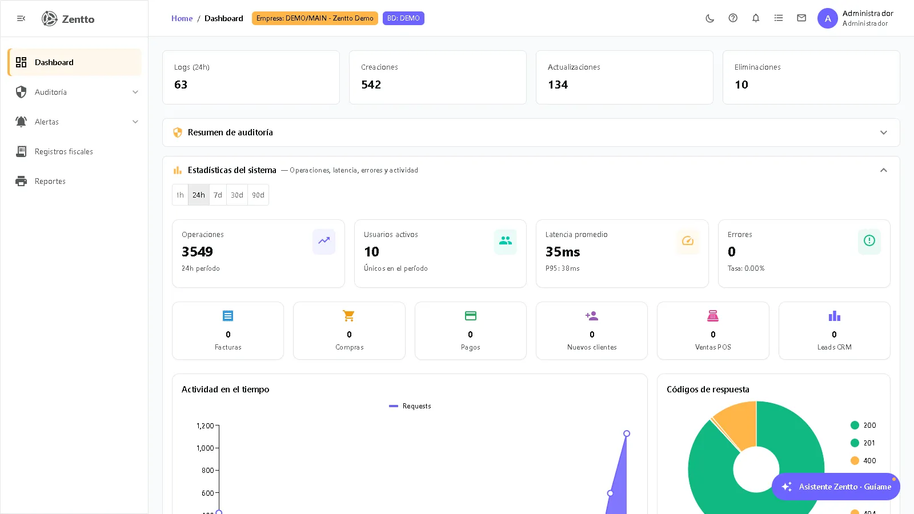Click the Errores alert icon
The width and height of the screenshot is (914, 514).
click(x=869, y=241)
